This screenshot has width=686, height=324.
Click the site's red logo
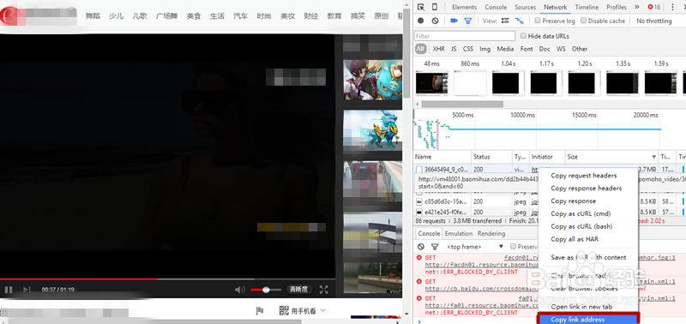pos(9,15)
